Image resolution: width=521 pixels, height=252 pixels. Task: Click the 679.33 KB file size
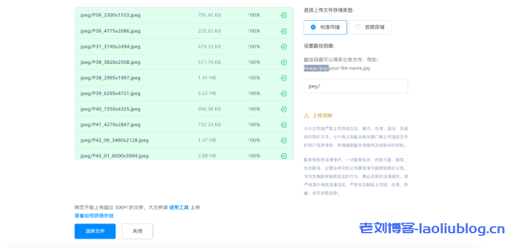[209, 46]
